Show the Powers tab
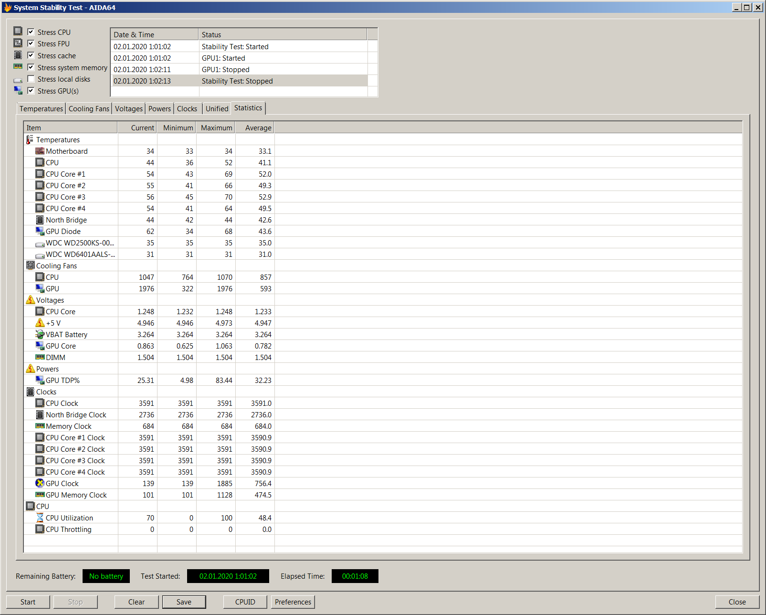The height and width of the screenshot is (615, 766). [x=159, y=109]
